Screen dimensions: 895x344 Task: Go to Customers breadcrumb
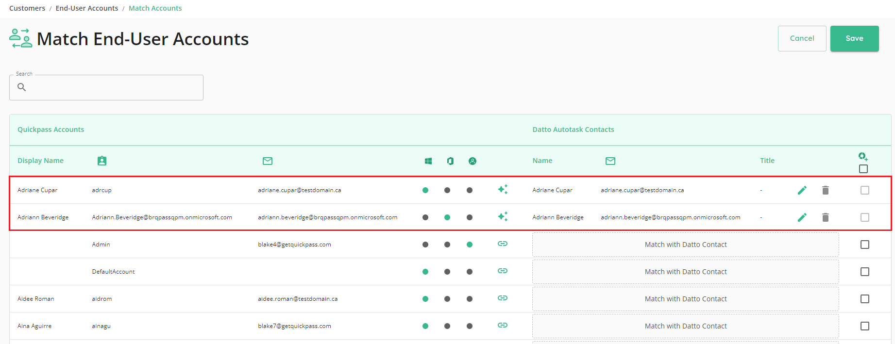(x=27, y=8)
